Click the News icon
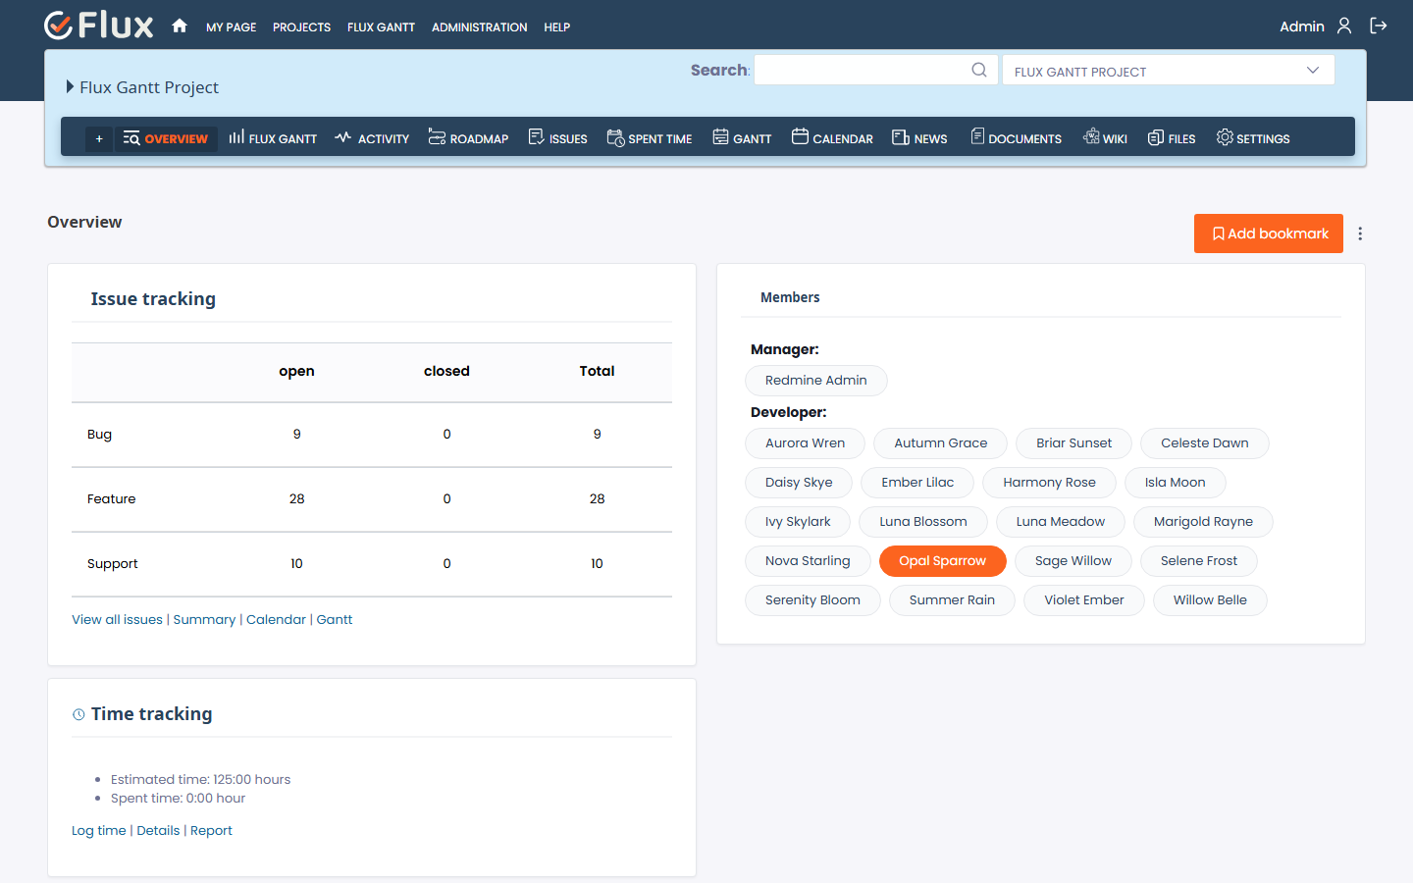The height and width of the screenshot is (883, 1413). point(901,137)
